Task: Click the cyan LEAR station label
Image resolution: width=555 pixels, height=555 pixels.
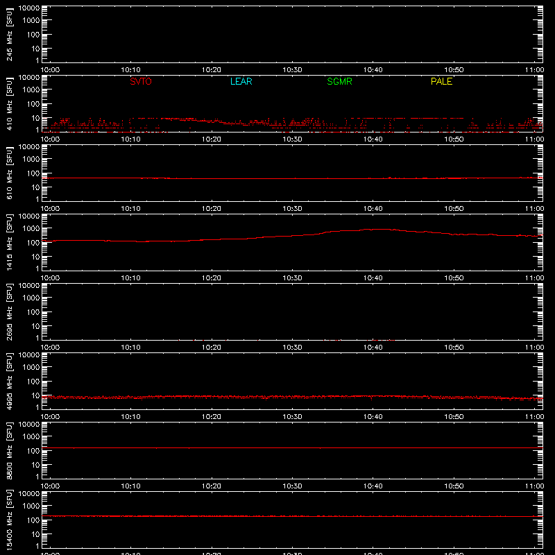Action: pos(241,81)
